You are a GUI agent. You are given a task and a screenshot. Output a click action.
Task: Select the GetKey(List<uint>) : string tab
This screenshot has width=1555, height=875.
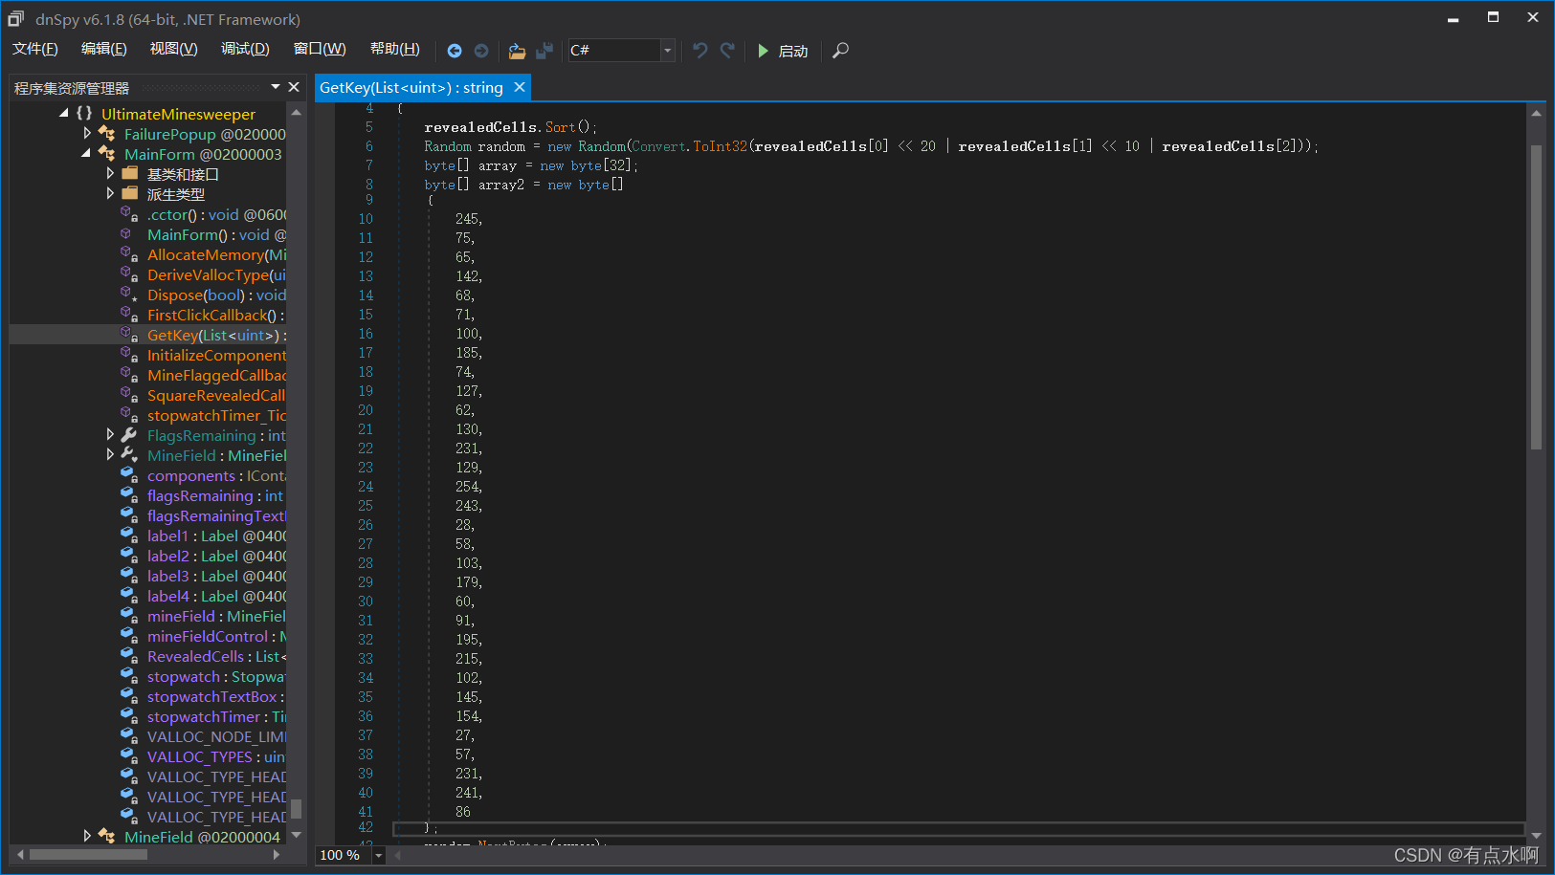(411, 88)
